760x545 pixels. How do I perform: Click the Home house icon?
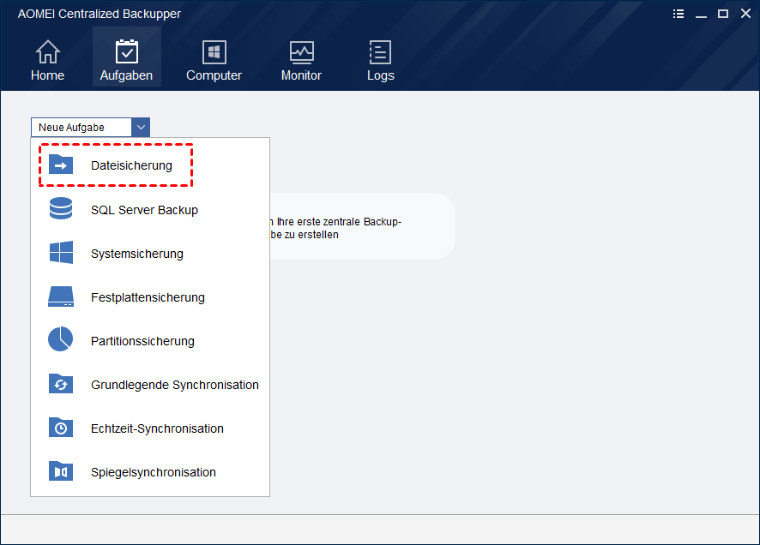47,51
